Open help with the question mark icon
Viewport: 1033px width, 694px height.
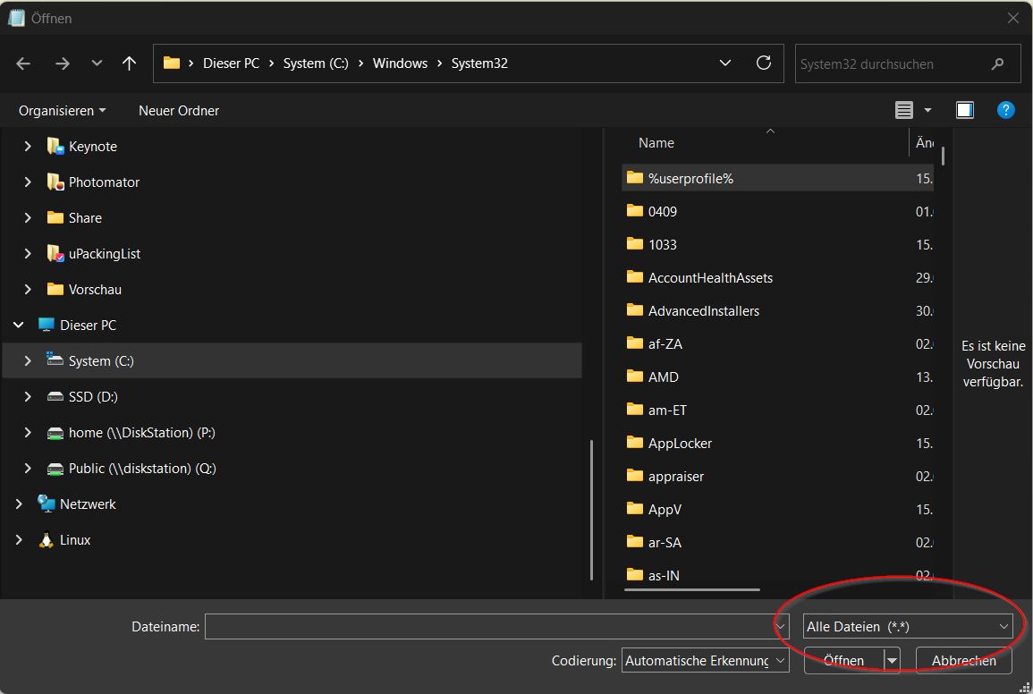point(1006,110)
